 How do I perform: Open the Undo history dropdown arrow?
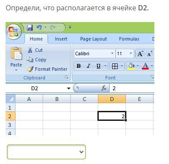pyautogui.click(x=45, y=27)
